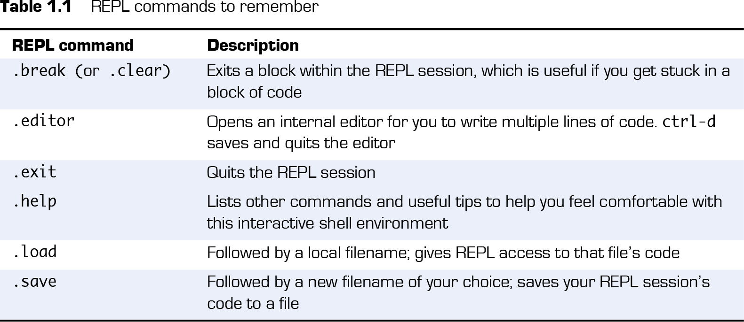Click the 'Exits a block within the REPL' description
Viewport: 744px width, 322px height.
coord(468,81)
